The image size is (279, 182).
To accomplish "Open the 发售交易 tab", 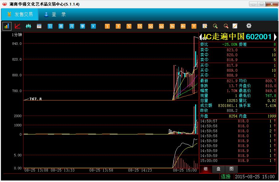I will click(20, 14).
